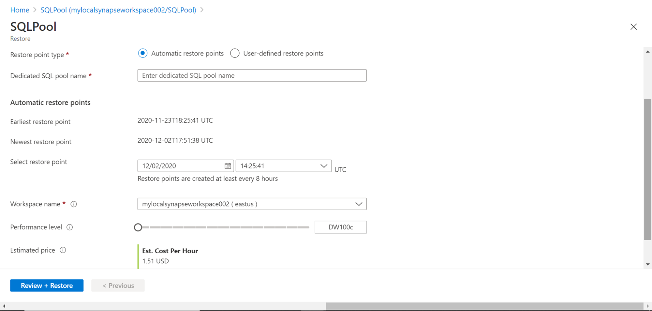This screenshot has height=311, width=652.
Task: Select User-defined restore points option
Action: (235, 53)
